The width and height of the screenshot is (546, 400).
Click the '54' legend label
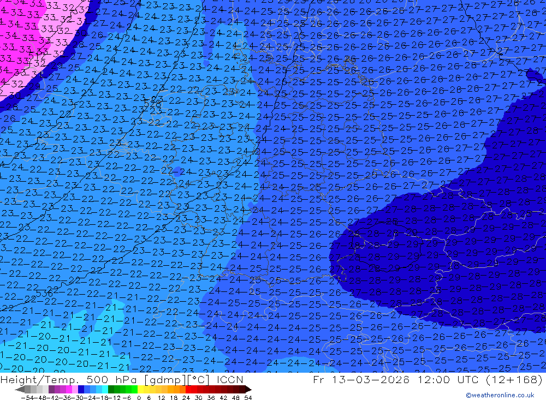pyautogui.click(x=248, y=398)
